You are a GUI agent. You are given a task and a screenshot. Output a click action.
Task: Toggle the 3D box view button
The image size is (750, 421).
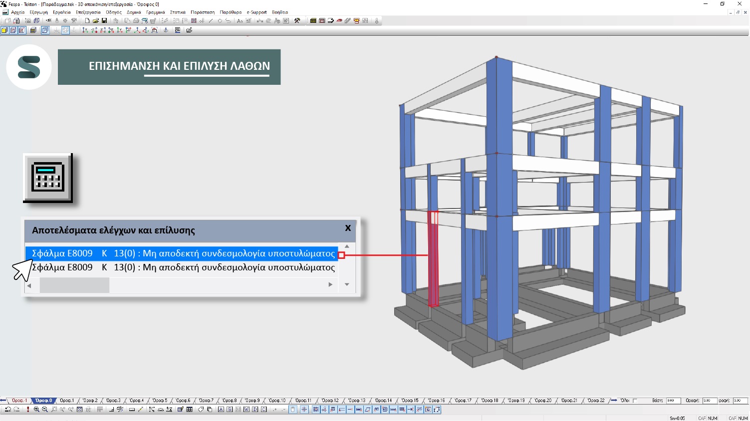click(x=45, y=30)
